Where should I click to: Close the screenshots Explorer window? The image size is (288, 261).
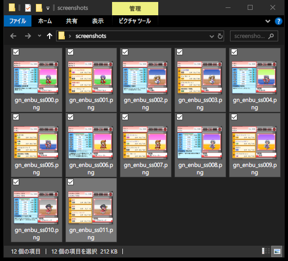273,8
